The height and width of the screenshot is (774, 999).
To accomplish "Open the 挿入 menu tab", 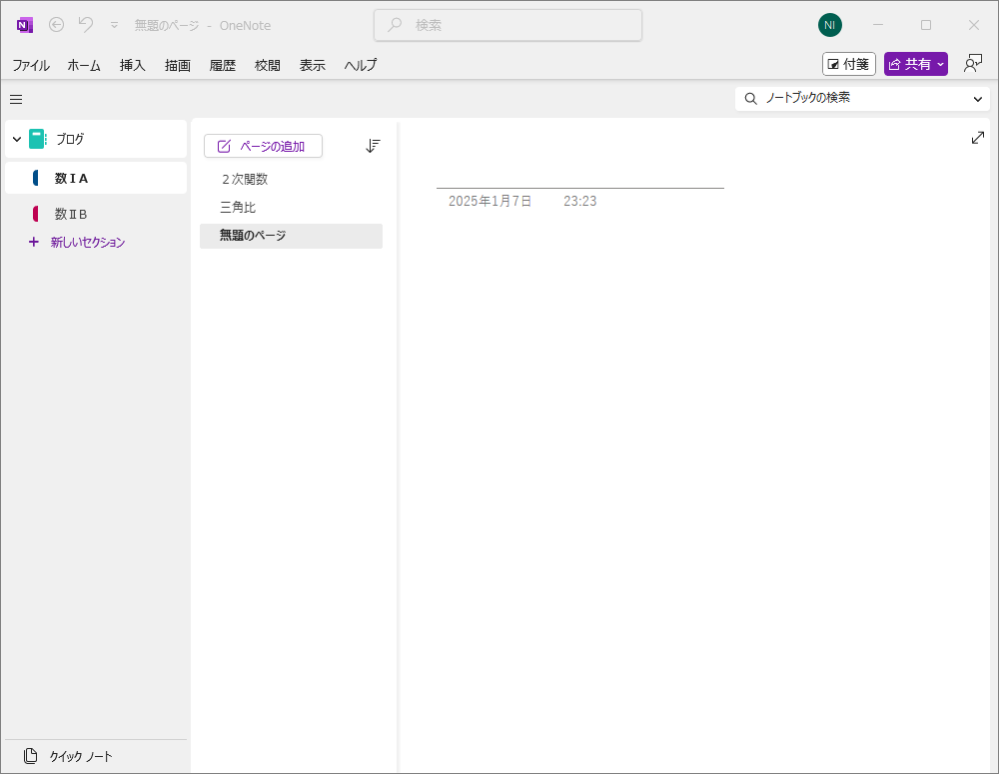I will [x=132, y=65].
